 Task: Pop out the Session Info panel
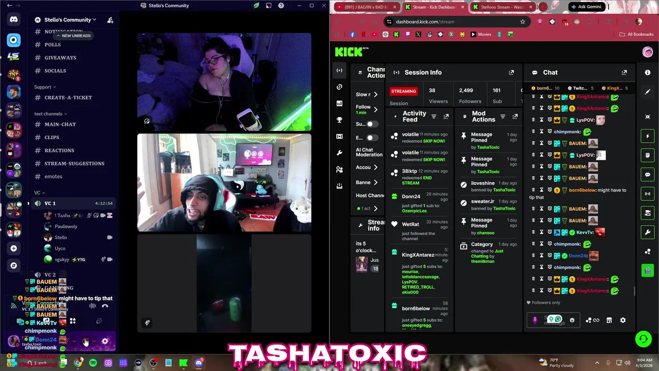click(x=511, y=73)
